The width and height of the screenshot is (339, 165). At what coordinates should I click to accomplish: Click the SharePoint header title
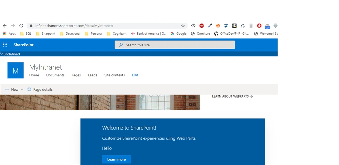click(x=24, y=45)
